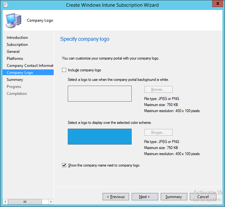The image size is (225, 207).
Task: Click the blue color scheme logo preview
Action: (100, 136)
